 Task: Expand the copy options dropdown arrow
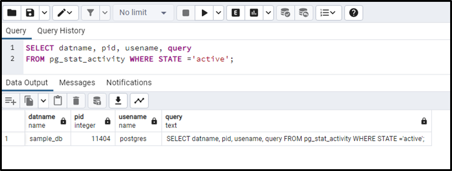pyautogui.click(x=43, y=101)
